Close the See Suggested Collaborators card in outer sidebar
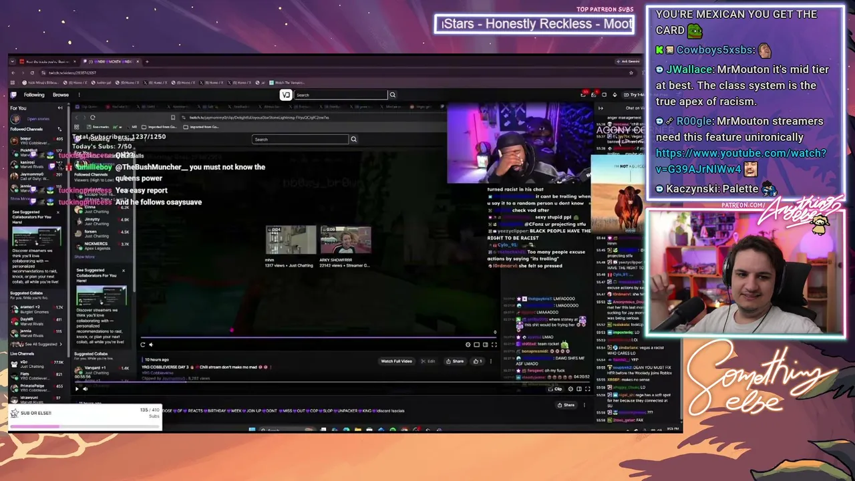Image resolution: width=855 pixels, height=481 pixels. pos(58,212)
